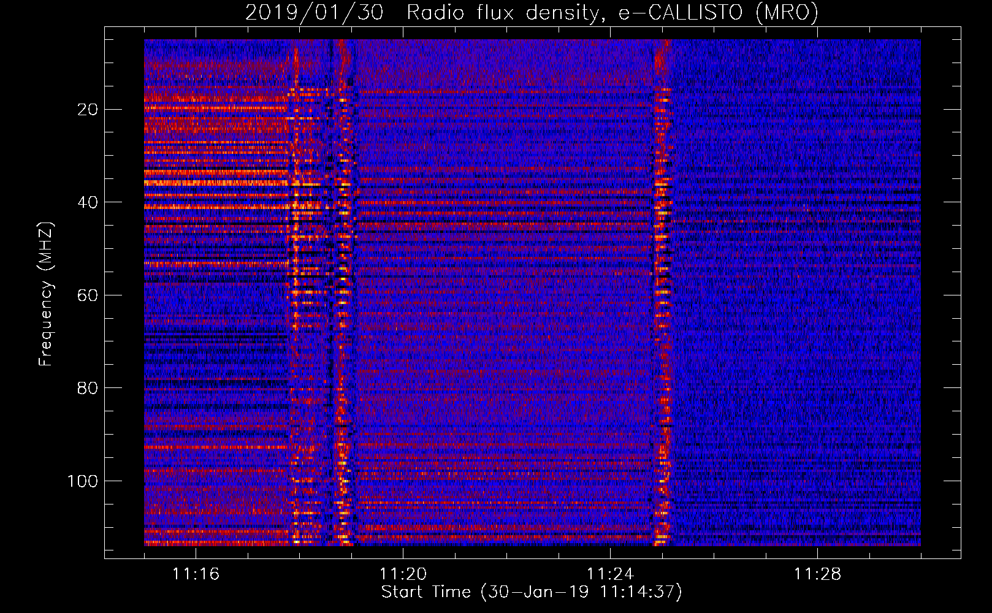The height and width of the screenshot is (613, 992).
Task: Click the 11:24 time tick label
Action: (x=610, y=574)
